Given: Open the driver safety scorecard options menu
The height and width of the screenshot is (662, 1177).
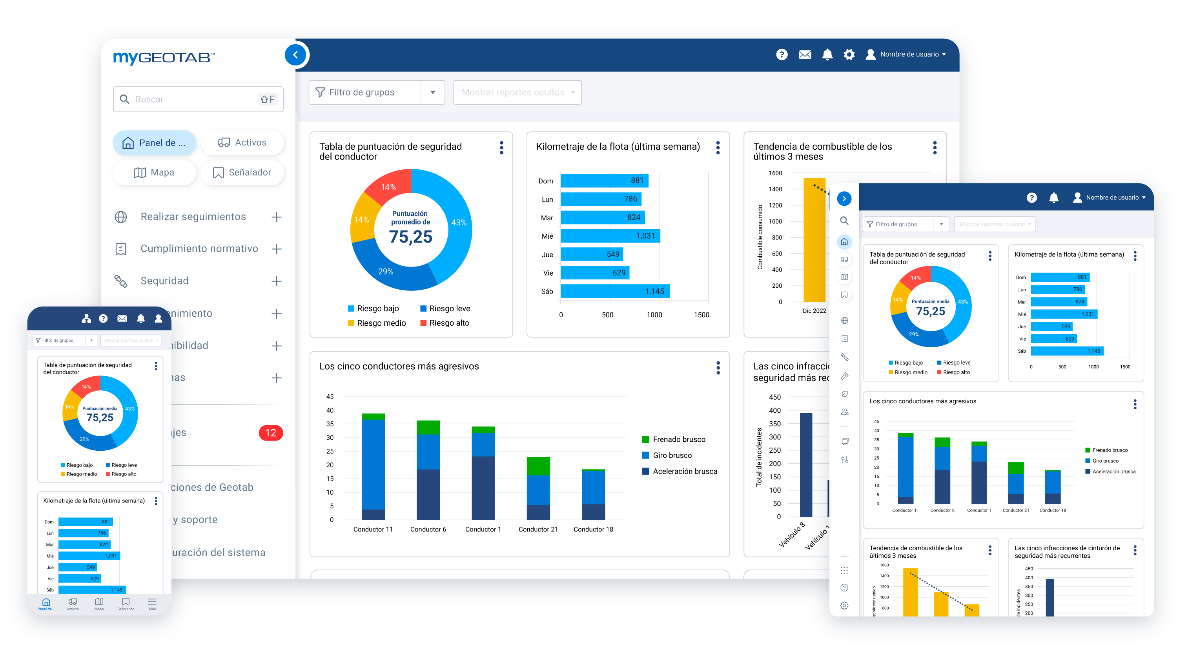Looking at the screenshot, I should pos(501,148).
